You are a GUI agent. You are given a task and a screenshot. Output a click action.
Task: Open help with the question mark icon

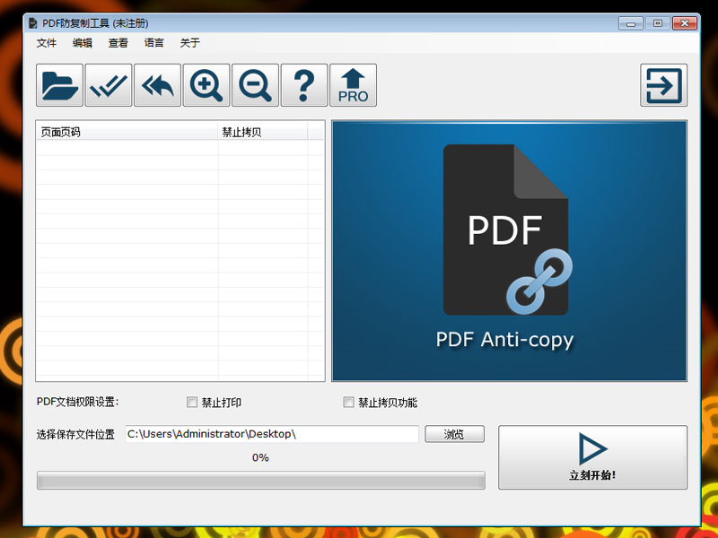tap(304, 86)
